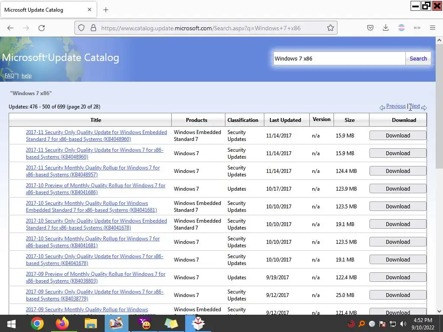Open 2017-10 Monthly Rollup for Windows 7 KB4041681
443x332 pixels.
[x=93, y=242]
